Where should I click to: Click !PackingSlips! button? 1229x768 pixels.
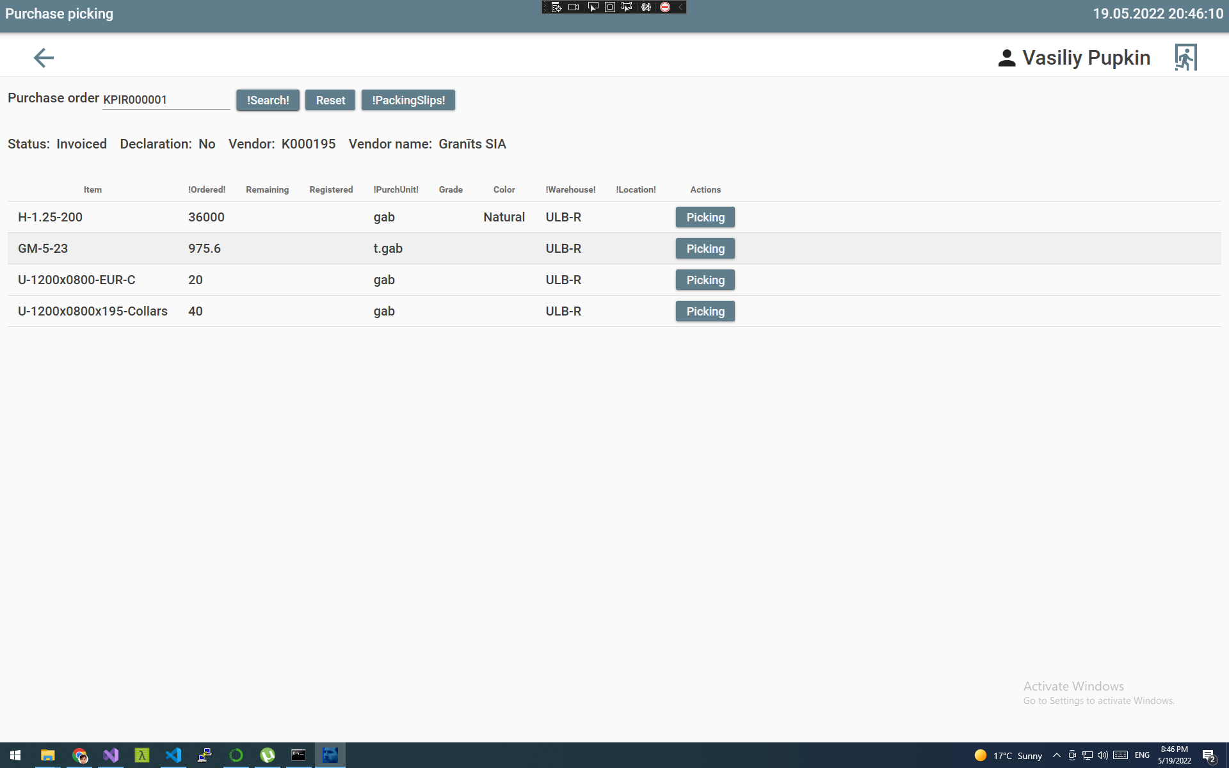click(x=408, y=100)
